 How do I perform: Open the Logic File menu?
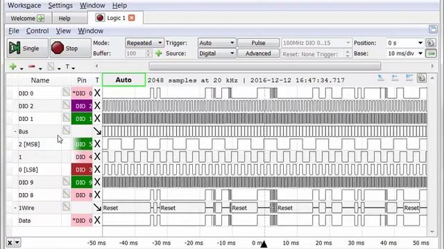tap(14, 30)
